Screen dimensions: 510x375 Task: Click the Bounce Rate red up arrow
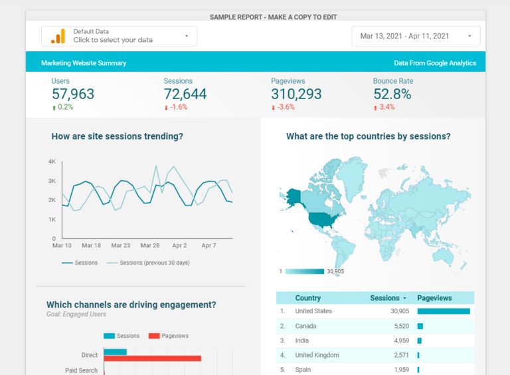(x=375, y=108)
